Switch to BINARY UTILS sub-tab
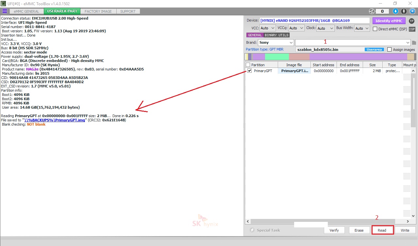Screen dimensions: 418x246 tap(276, 35)
